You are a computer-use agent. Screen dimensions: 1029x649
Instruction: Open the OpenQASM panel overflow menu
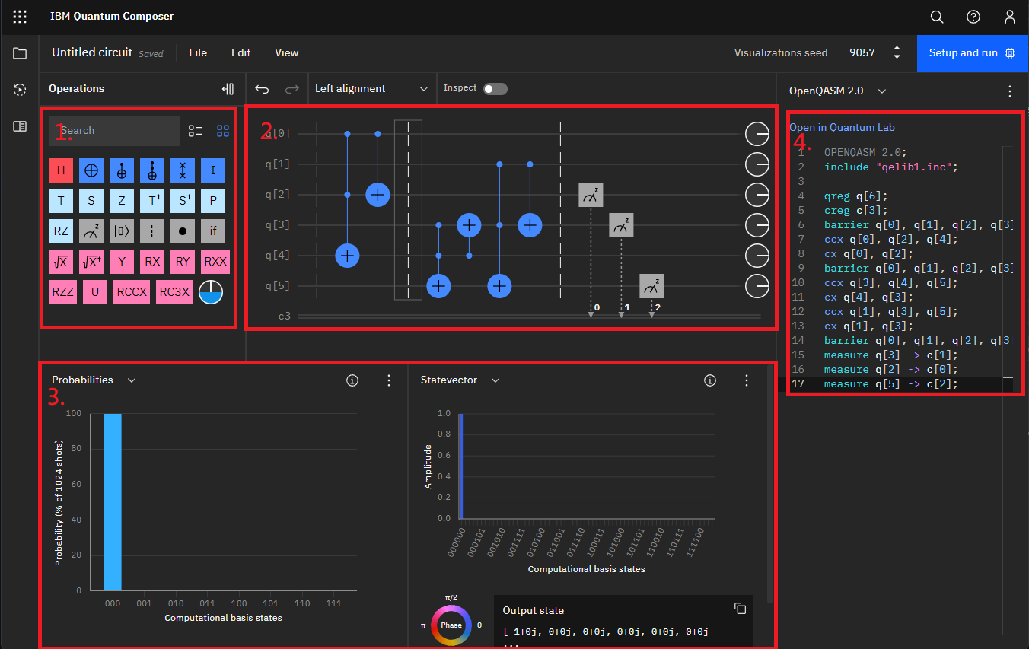tap(1010, 91)
